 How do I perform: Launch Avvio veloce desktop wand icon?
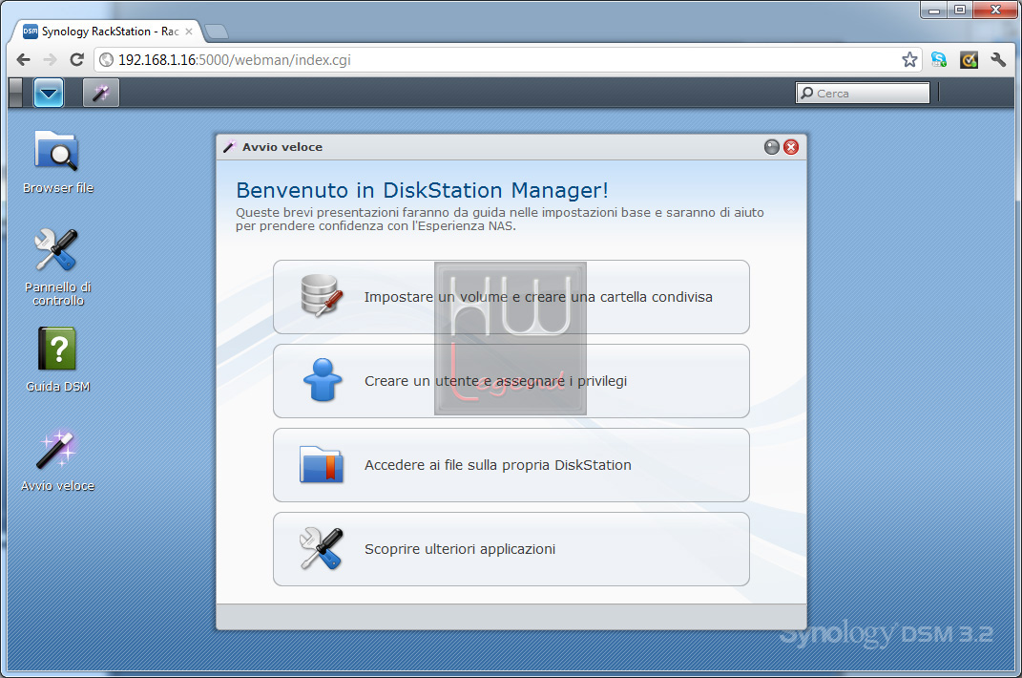click(x=57, y=459)
